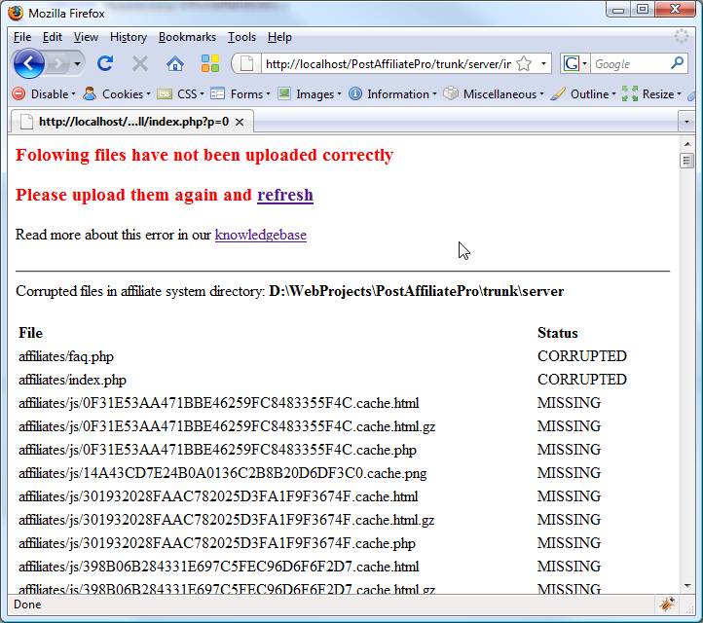Viewport: 703px width, 623px height.
Task: Expand the Forms toolbar dropdown
Action: (268, 94)
